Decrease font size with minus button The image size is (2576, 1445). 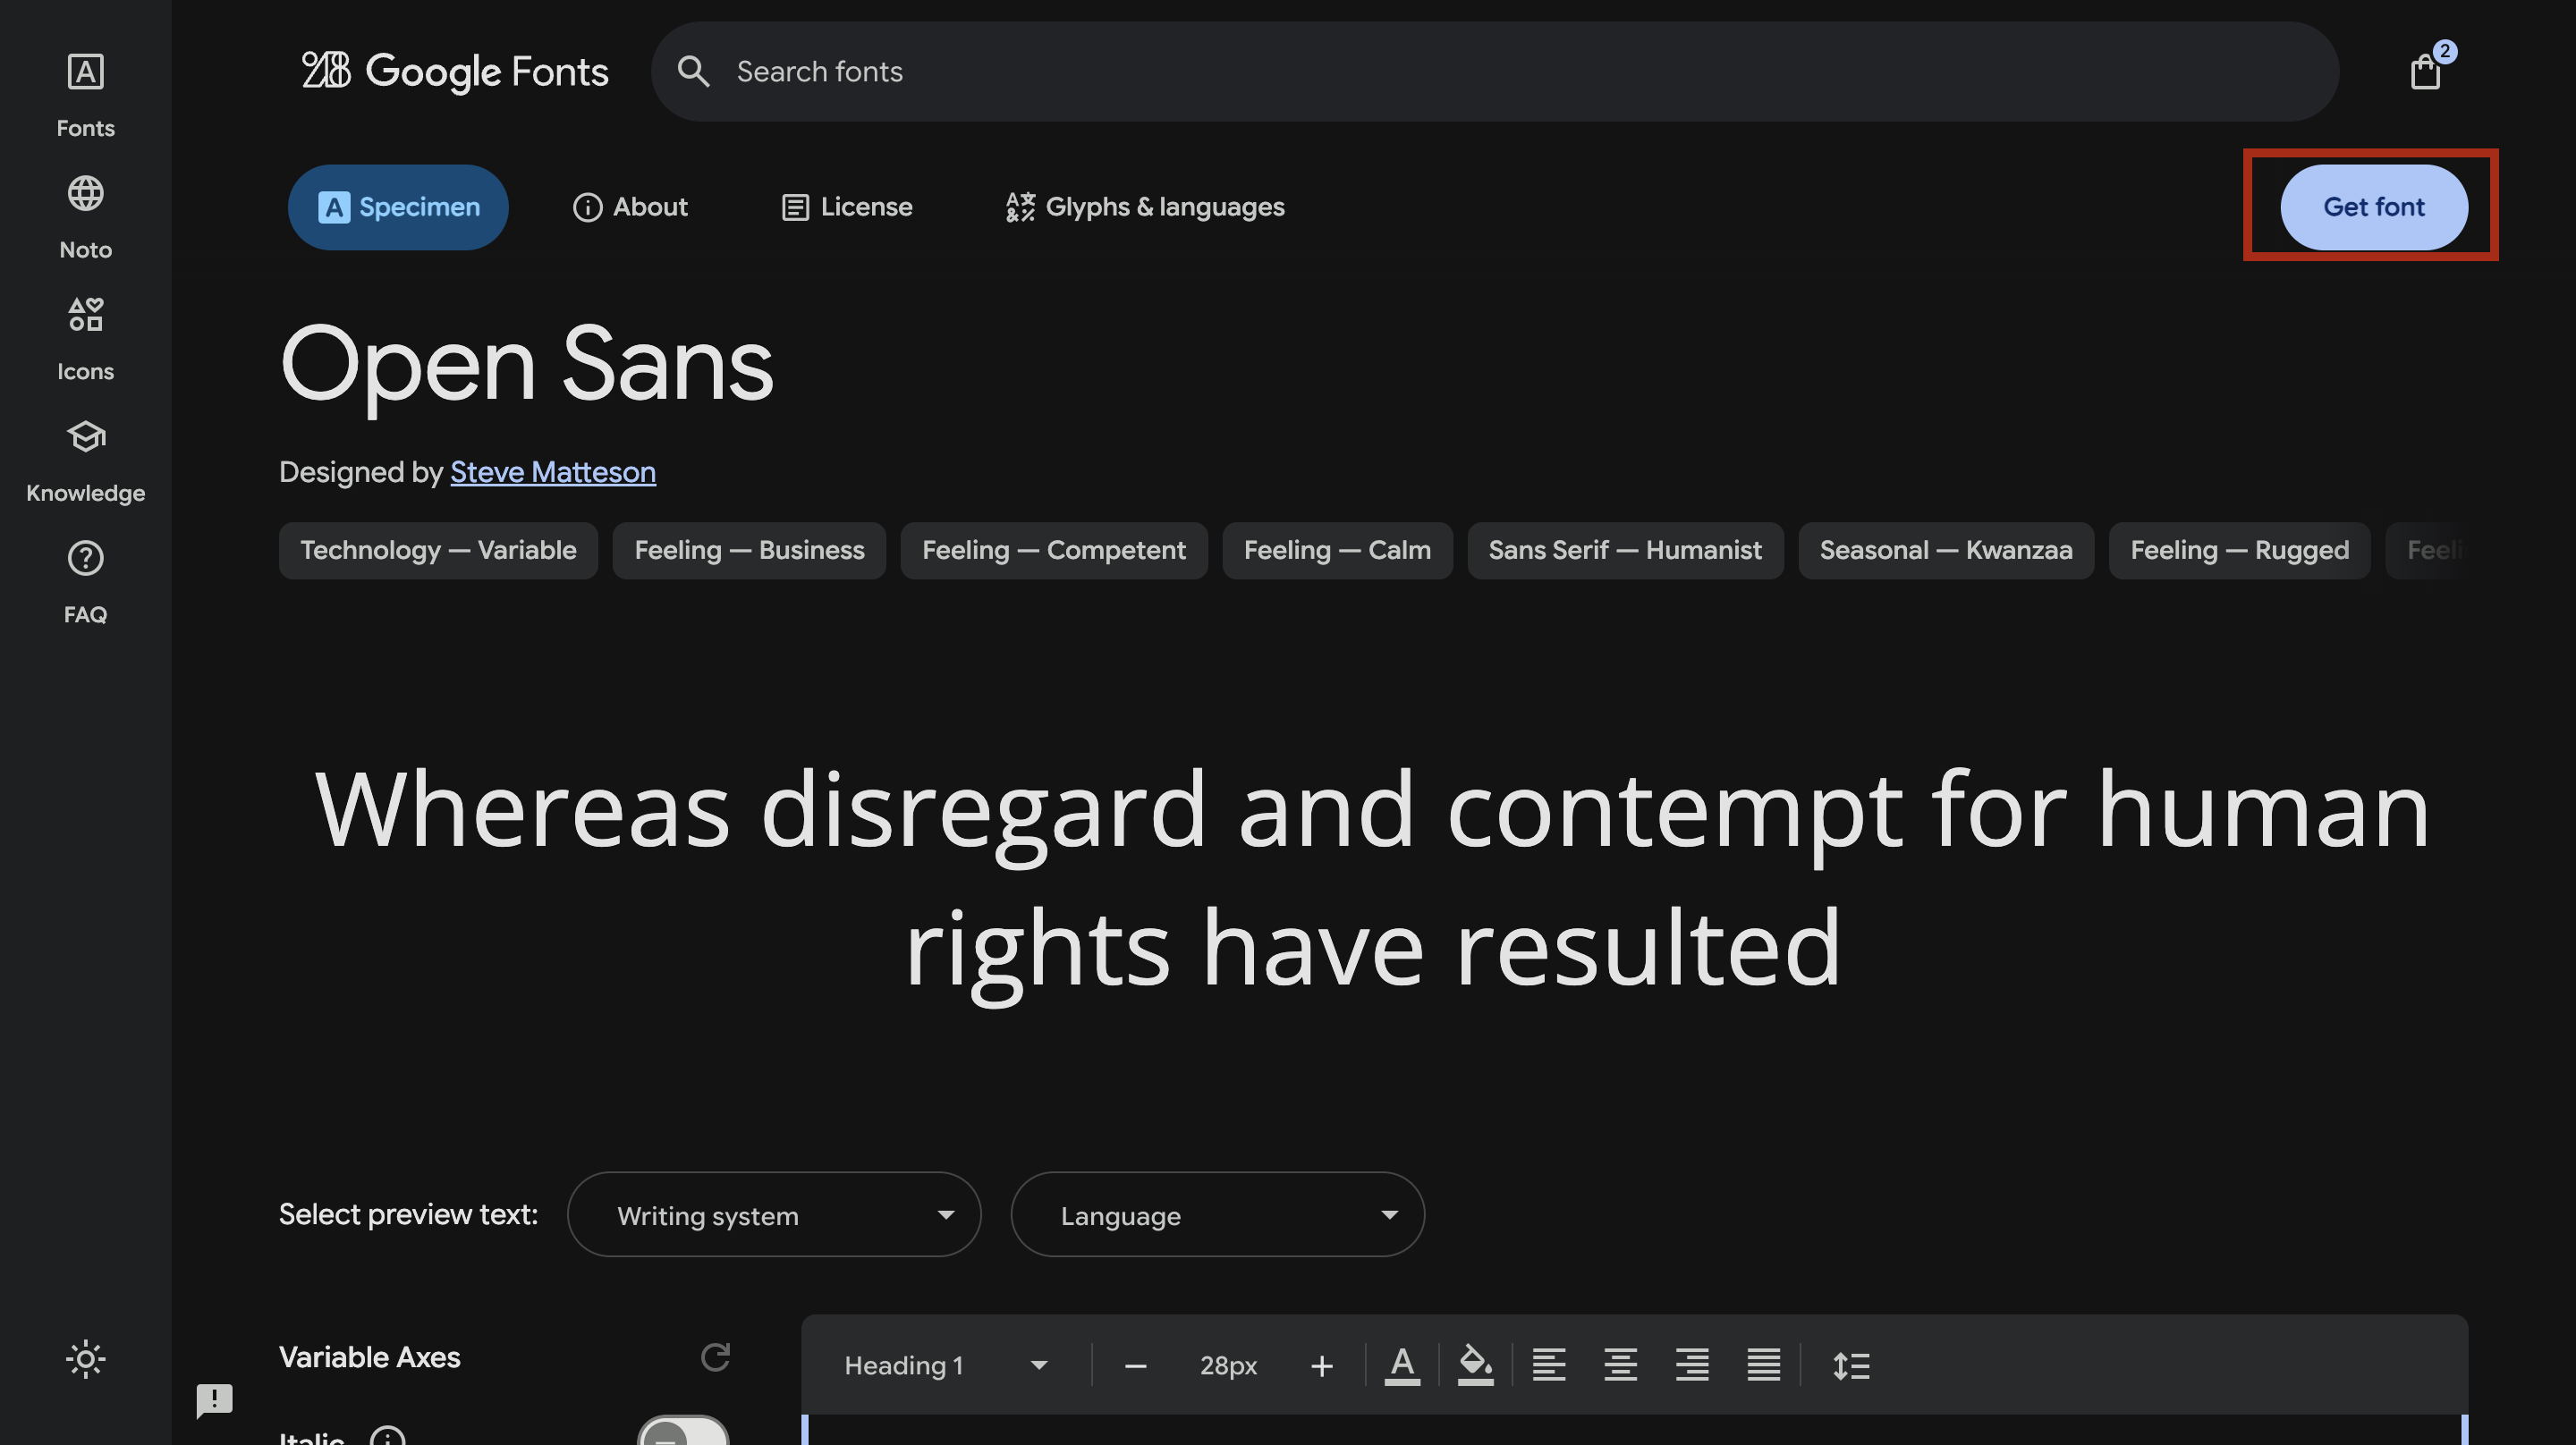(1135, 1365)
